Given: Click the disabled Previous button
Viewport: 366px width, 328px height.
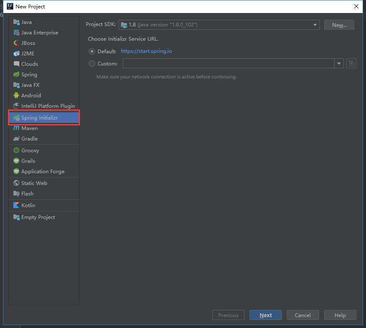Looking at the screenshot, I should coord(228,315).
